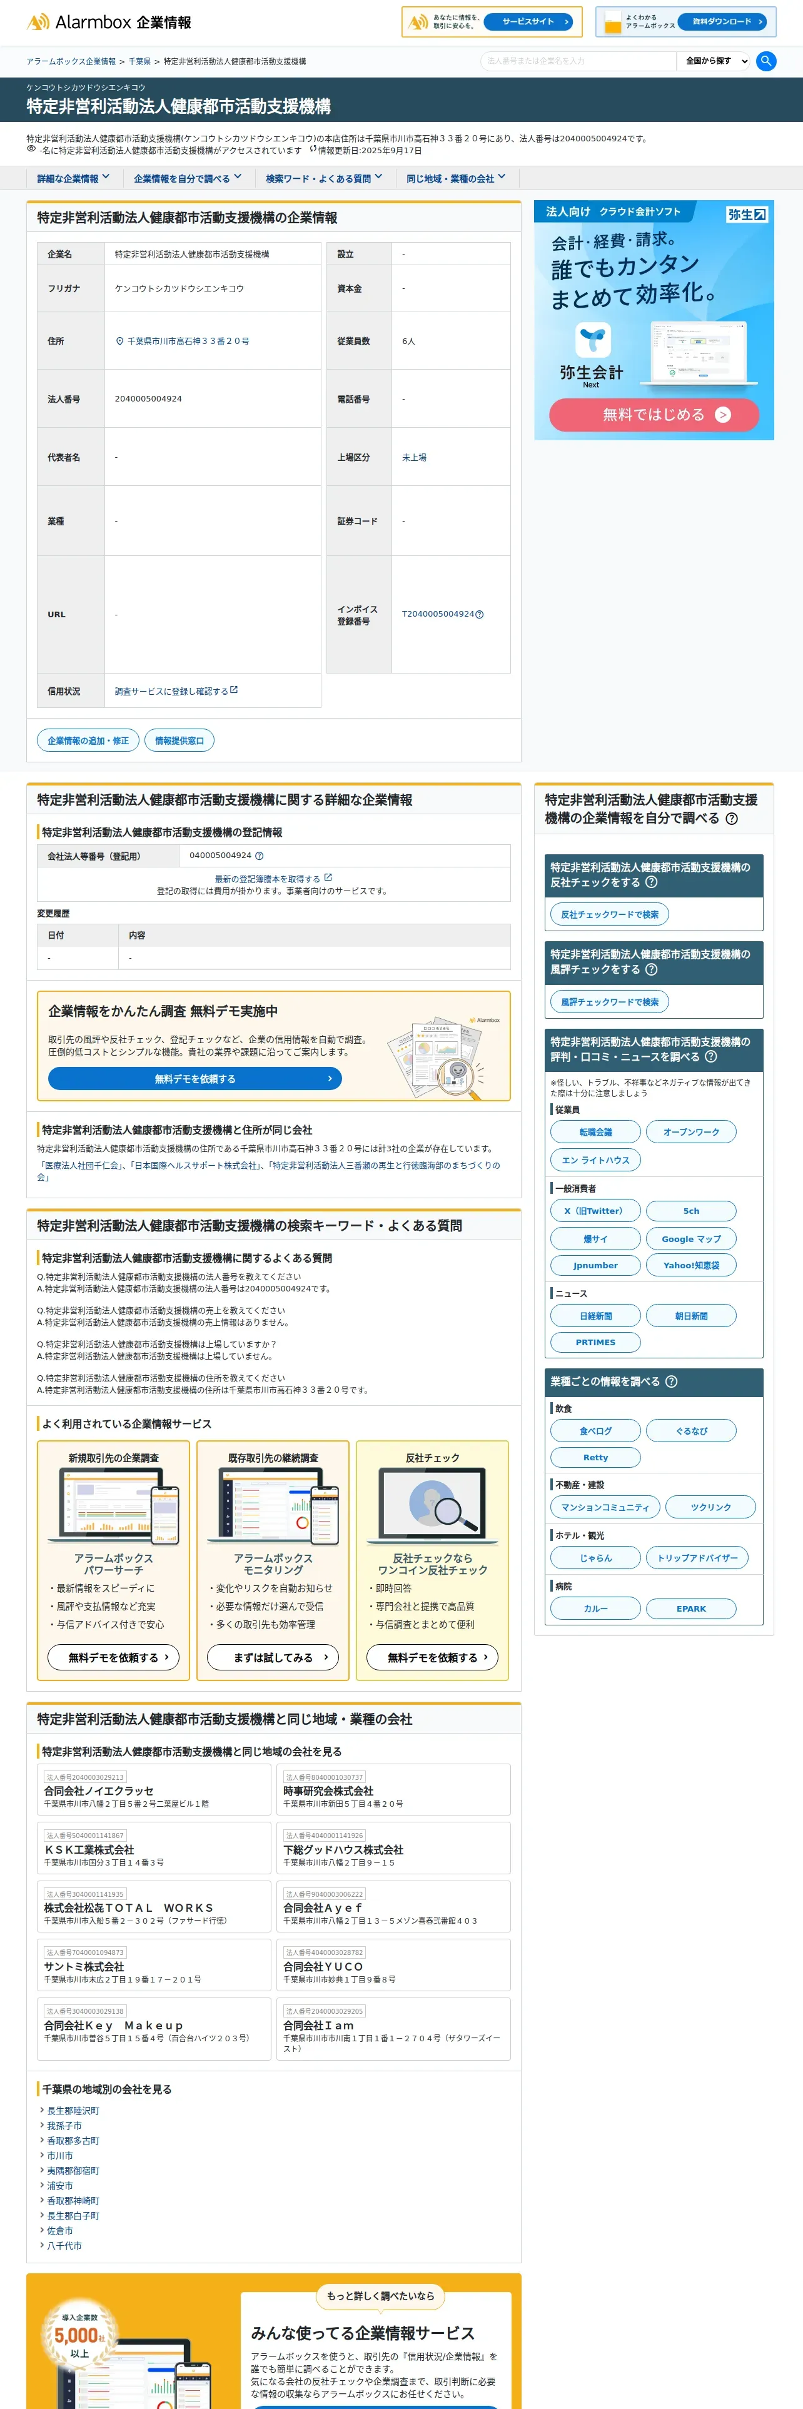Click the map pin icon before the address
The height and width of the screenshot is (2409, 803).
119,341
